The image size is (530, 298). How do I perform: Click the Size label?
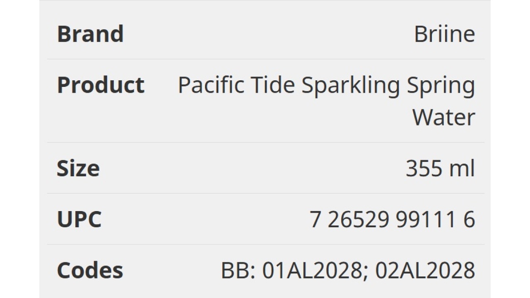click(78, 168)
